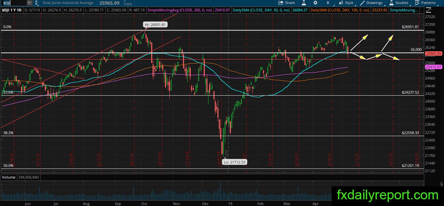Click the $22558.33 Fibonacci level label
The width and height of the screenshot is (444, 206).
pos(411,133)
